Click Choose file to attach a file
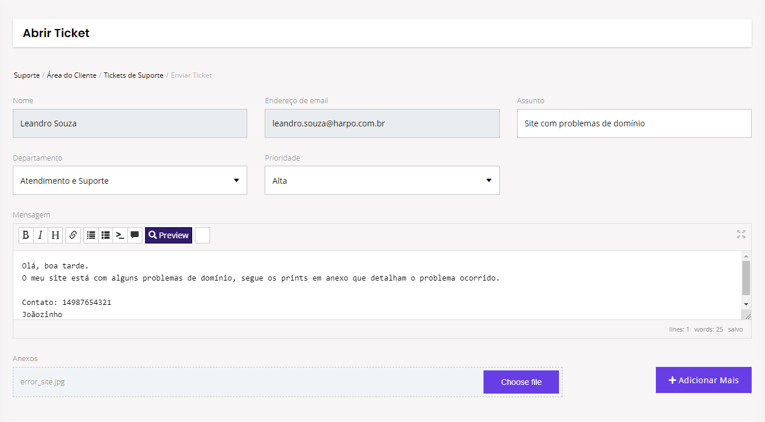The image size is (765, 422). (521, 382)
